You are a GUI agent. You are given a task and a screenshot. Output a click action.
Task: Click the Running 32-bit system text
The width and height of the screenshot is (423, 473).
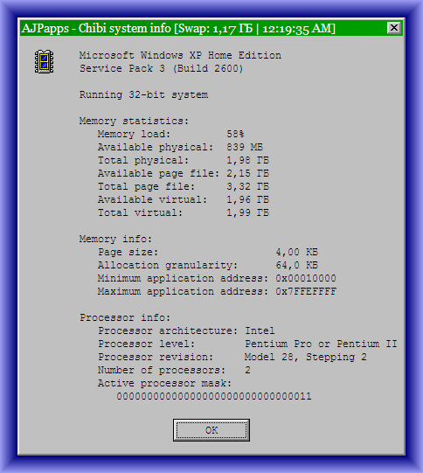[143, 94]
